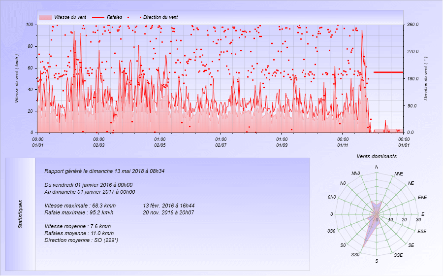
Task: Click the Direction moyenne SO (229°) text
Action: (x=81, y=240)
